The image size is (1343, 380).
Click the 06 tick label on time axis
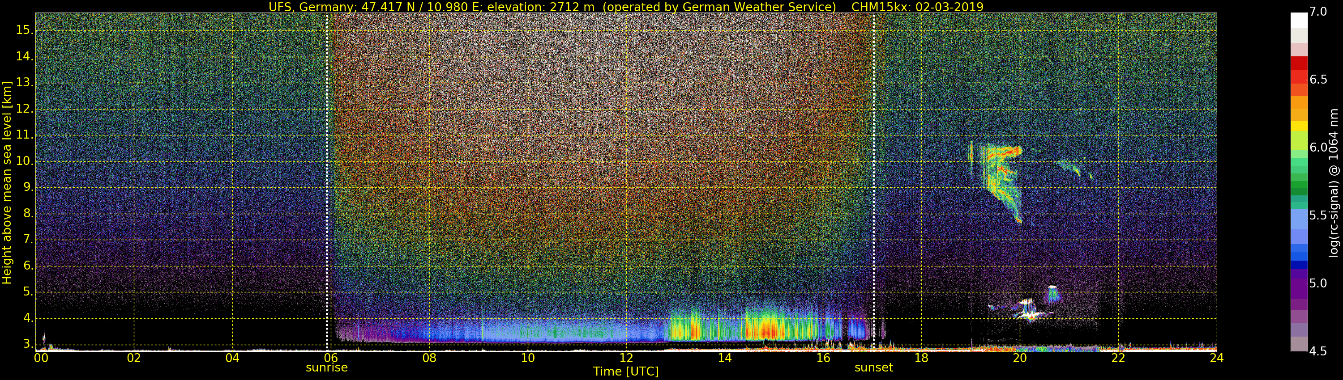330,358
